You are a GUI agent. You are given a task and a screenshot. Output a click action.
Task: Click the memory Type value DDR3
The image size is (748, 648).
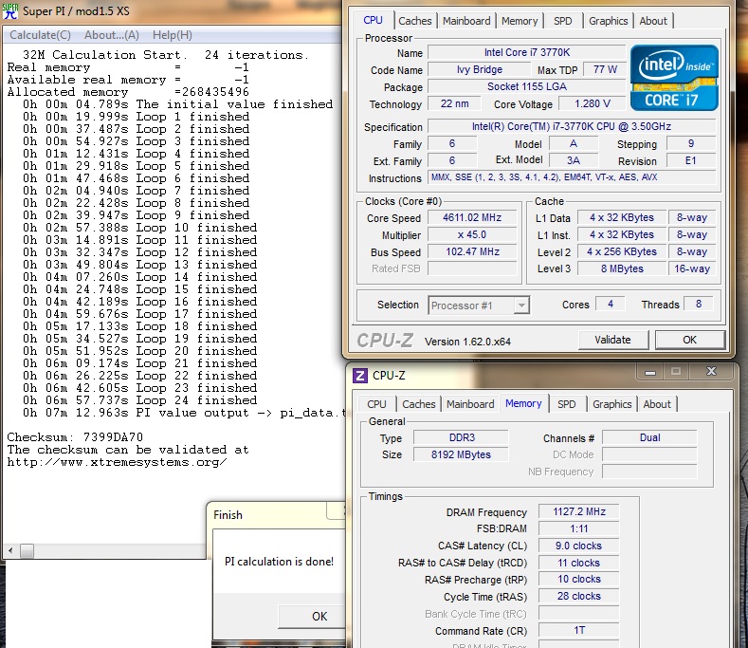(462, 438)
